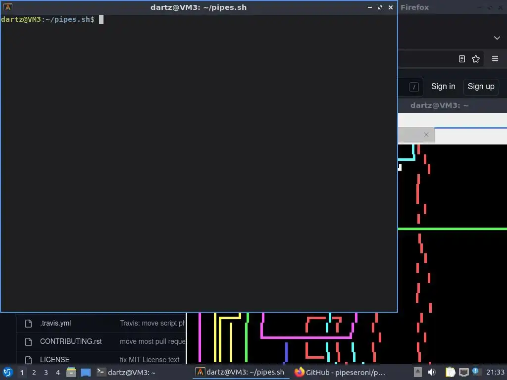Open the clipboard manager tray icon
507x380 pixels.
450,372
